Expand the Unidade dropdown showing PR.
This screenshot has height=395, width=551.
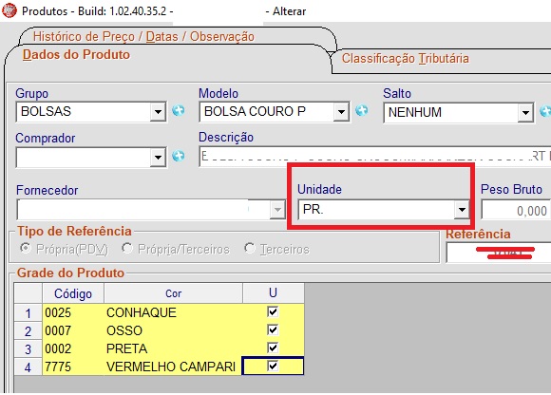(x=462, y=210)
